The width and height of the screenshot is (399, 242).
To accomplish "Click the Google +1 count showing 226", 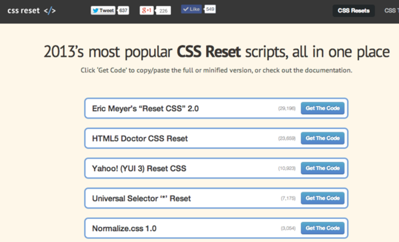I will point(163,10).
